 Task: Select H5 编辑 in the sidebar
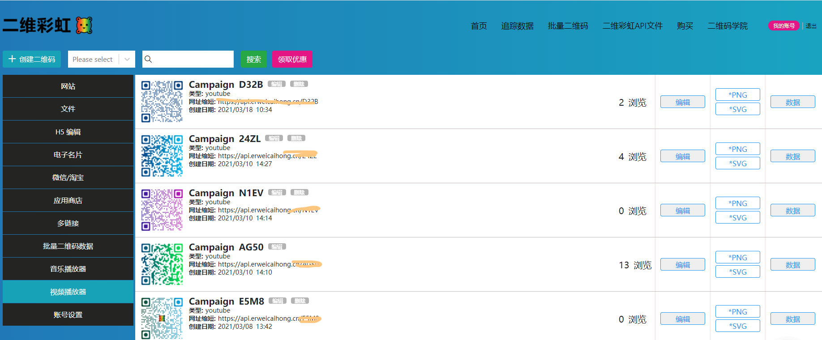68,132
